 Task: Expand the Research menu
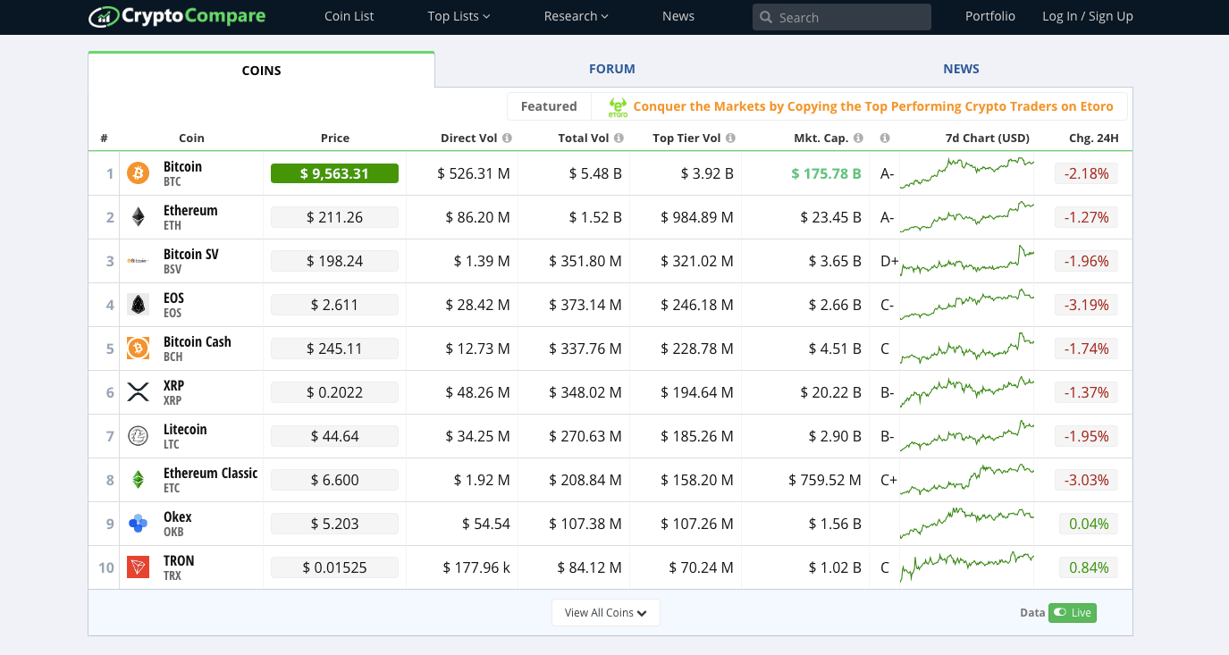pyautogui.click(x=575, y=16)
